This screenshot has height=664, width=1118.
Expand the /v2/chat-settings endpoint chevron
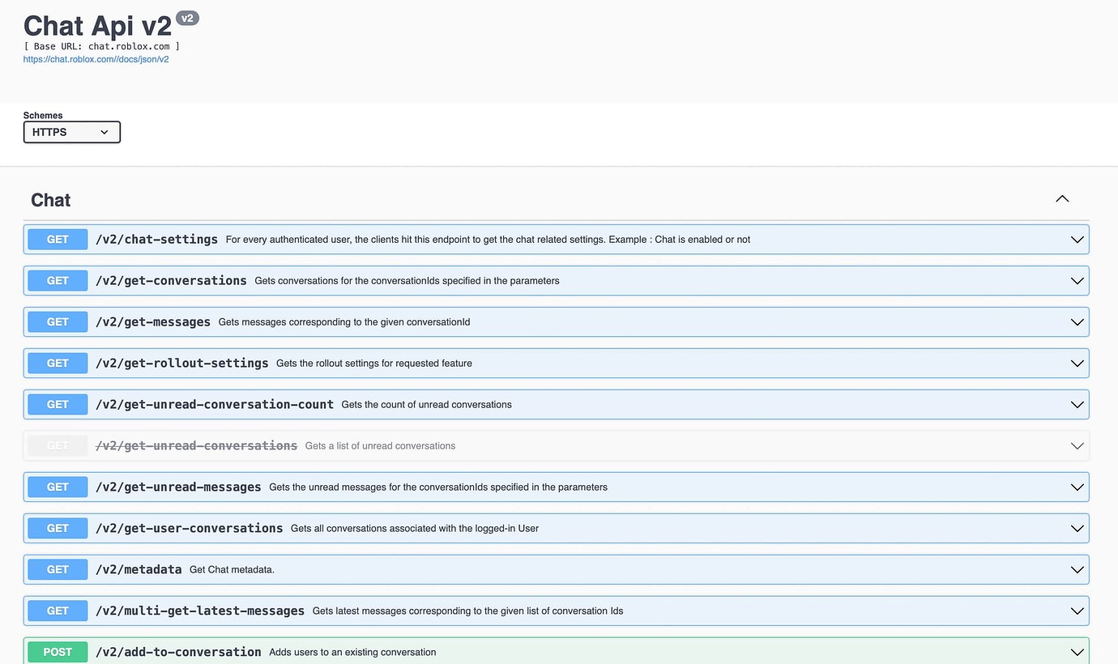pyautogui.click(x=1077, y=240)
